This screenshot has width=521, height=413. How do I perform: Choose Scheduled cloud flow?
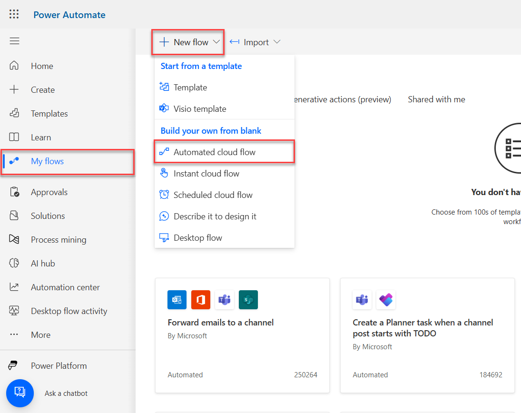(x=225, y=195)
